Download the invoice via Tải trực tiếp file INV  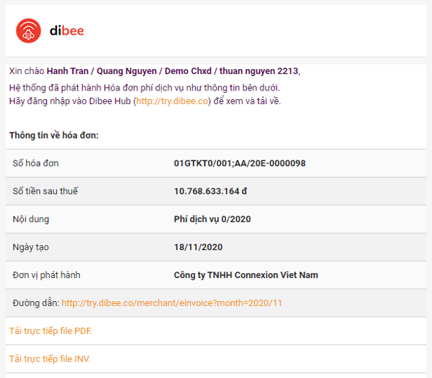[x=50, y=359]
